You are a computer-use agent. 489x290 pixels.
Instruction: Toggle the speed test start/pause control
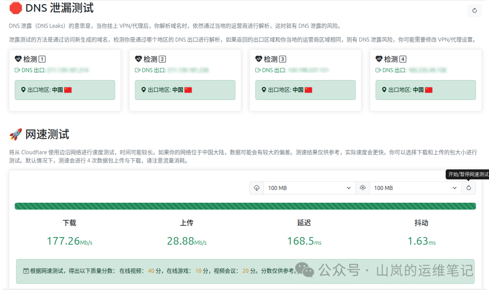coord(469,188)
